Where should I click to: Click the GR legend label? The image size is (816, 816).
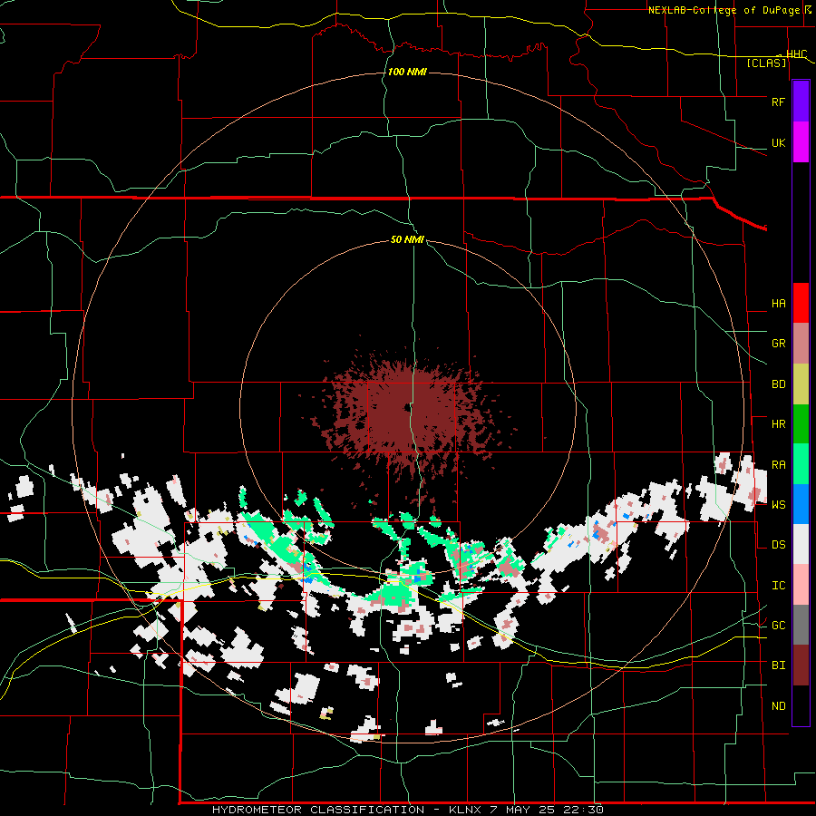[778, 344]
